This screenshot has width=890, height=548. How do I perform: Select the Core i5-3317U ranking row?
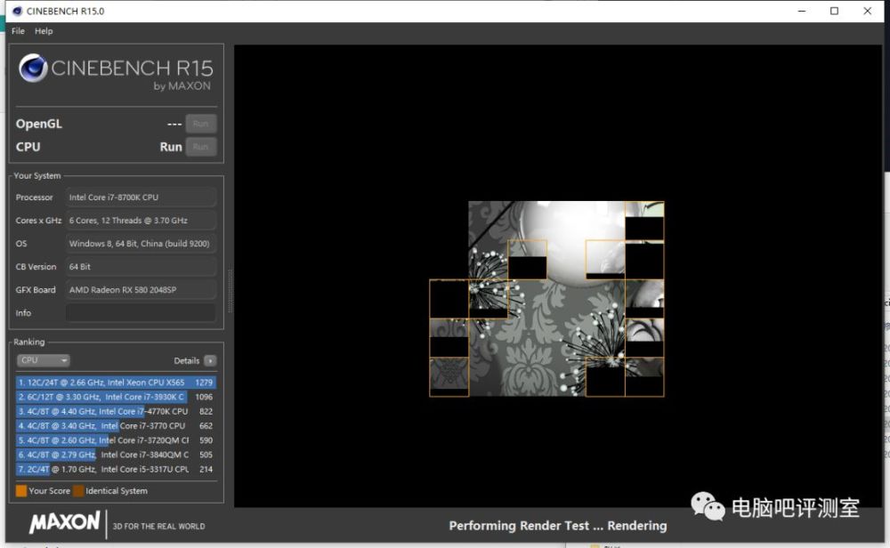(116, 469)
